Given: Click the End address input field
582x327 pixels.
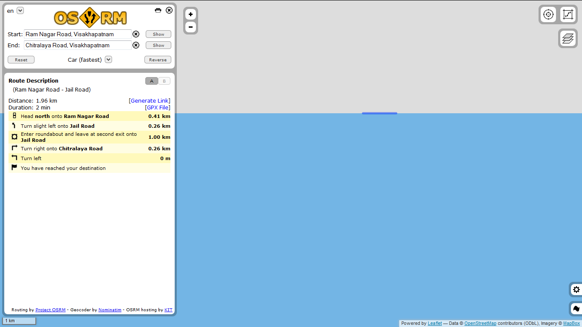Looking at the screenshot, I should tap(78, 45).
